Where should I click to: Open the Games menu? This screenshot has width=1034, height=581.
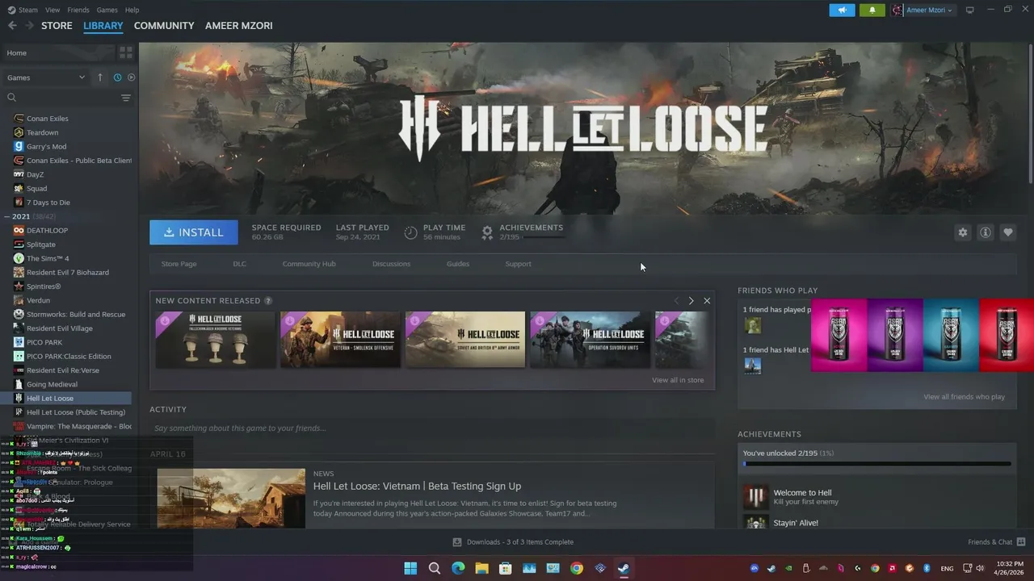pyautogui.click(x=107, y=10)
